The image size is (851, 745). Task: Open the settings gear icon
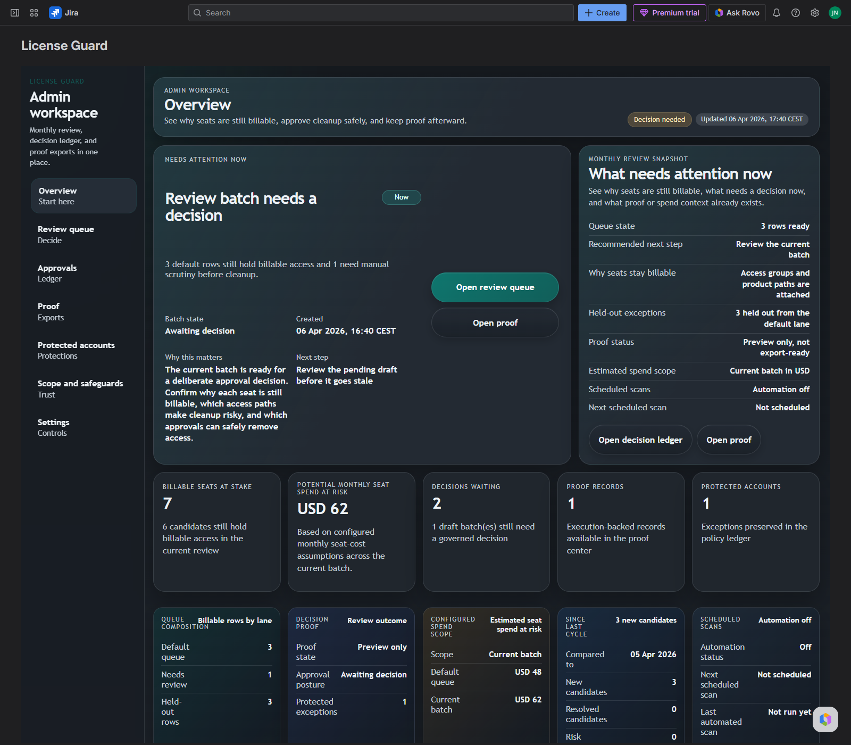pos(814,12)
